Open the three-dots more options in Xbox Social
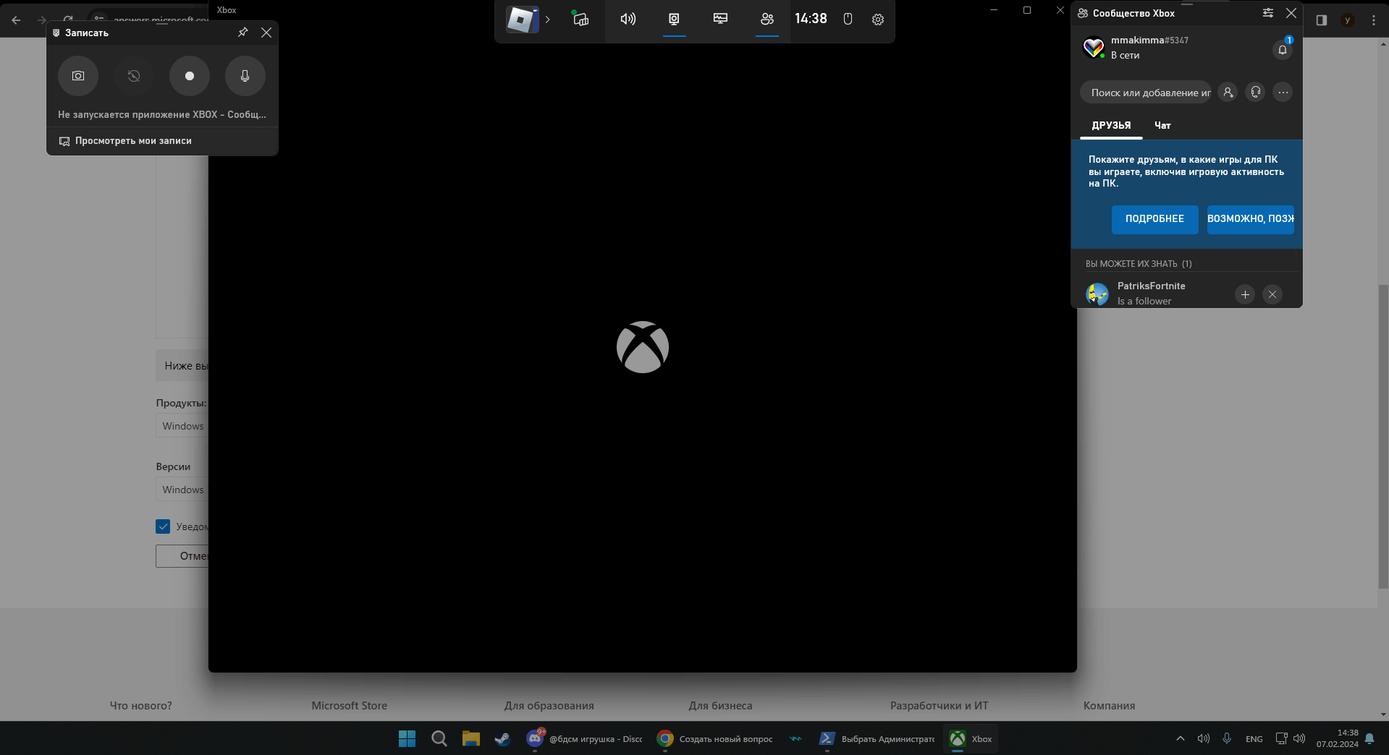The image size is (1389, 755). (x=1283, y=93)
